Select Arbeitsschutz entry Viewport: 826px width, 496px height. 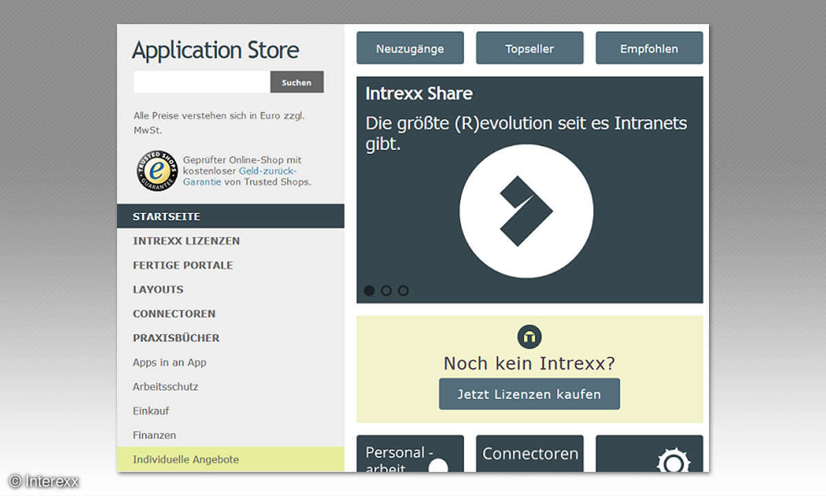coord(231,386)
